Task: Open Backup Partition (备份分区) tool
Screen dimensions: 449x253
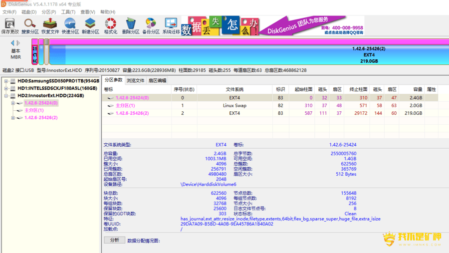Action: [x=151, y=26]
